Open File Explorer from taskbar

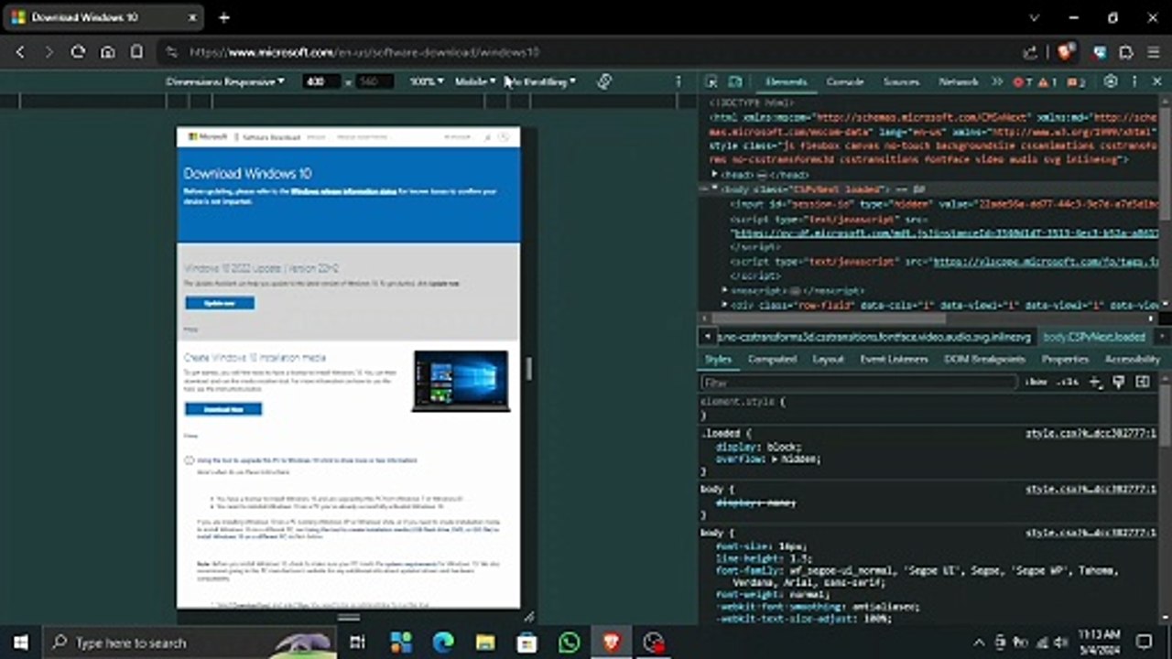pyautogui.click(x=484, y=643)
